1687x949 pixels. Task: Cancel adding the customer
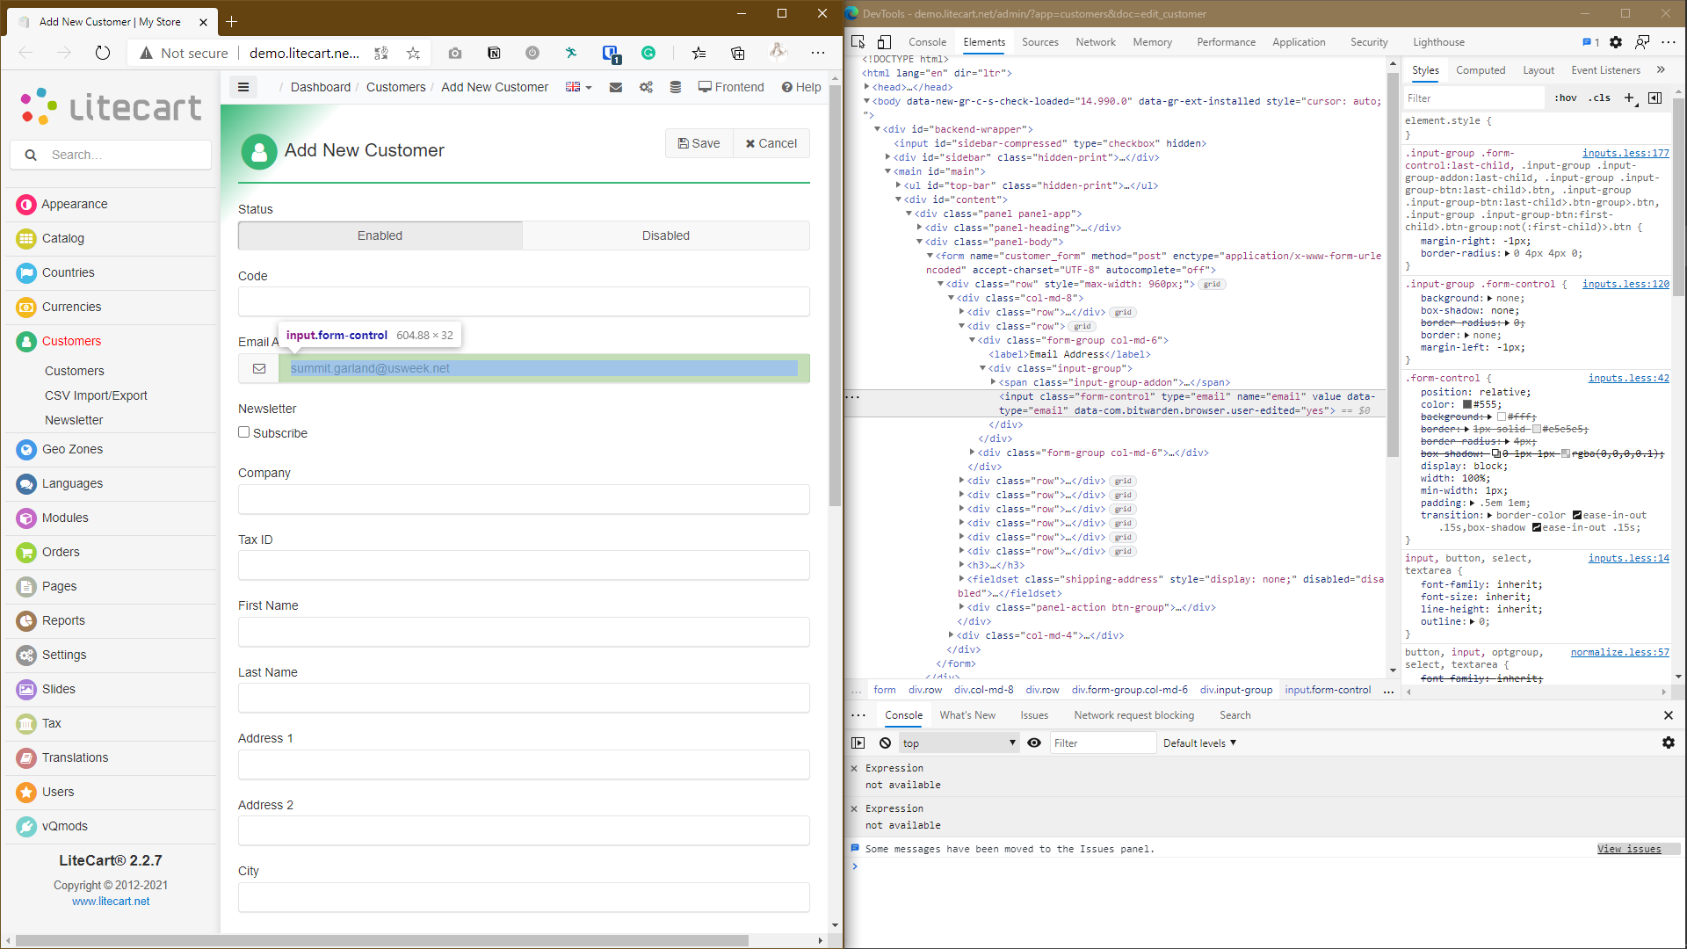771,143
